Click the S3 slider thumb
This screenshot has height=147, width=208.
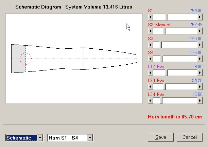tap(160, 45)
